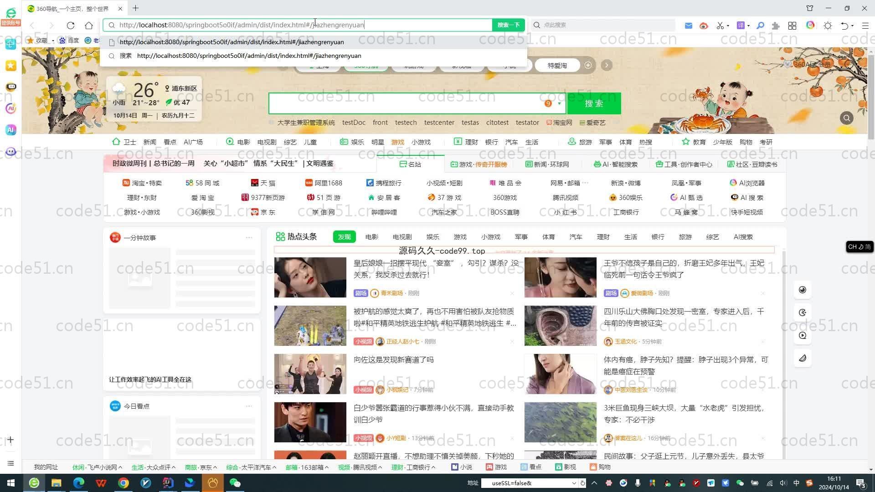Image resolution: width=875 pixels, height=492 pixels.
Task: Open Windows Start menu
Action: point(11,483)
